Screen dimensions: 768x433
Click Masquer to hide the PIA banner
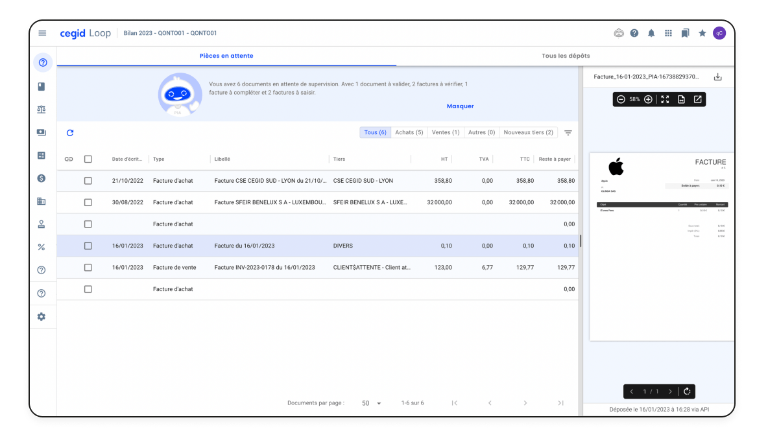click(x=461, y=106)
